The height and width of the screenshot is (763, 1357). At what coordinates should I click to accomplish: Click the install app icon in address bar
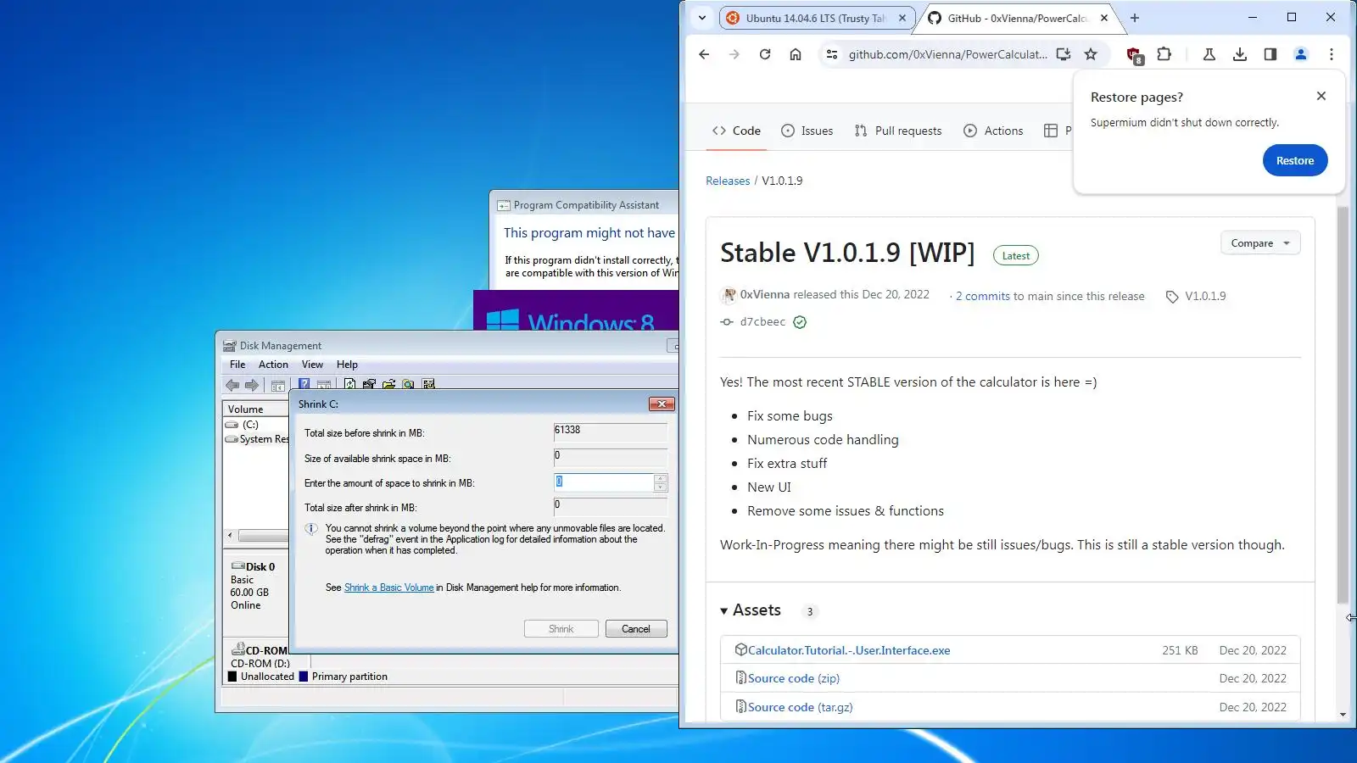[x=1064, y=54]
